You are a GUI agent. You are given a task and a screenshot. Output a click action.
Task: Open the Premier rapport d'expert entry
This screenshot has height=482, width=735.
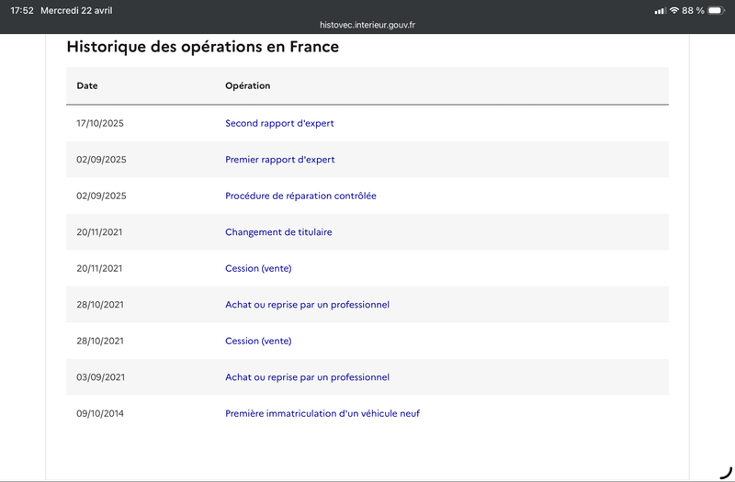[280, 160]
